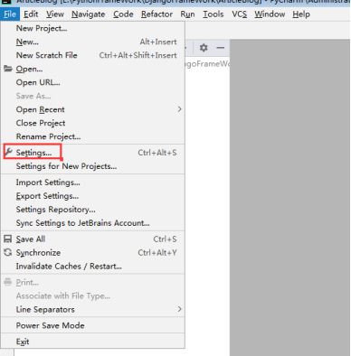Select Import Settings...
The image size is (351, 356).
click(x=93, y=183)
